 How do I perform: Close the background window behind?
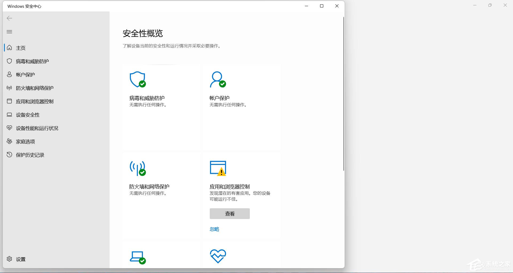click(x=505, y=5)
